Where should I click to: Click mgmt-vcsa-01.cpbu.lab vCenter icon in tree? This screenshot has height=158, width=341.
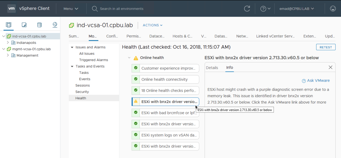click(x=9, y=49)
